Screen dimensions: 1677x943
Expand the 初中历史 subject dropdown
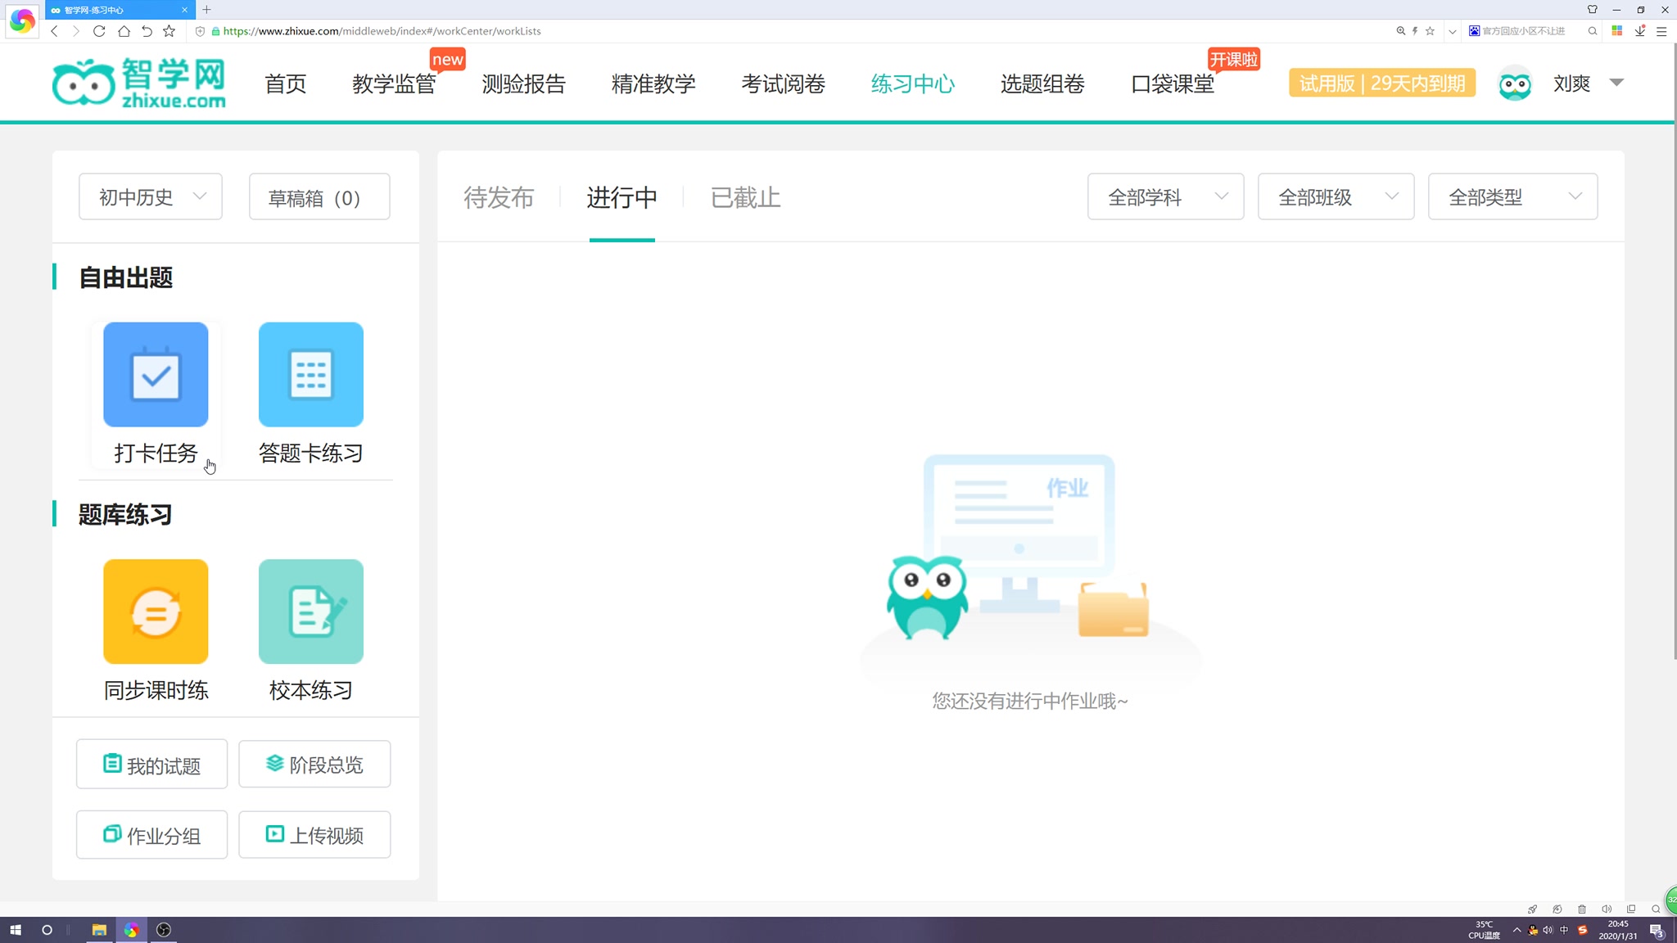click(151, 197)
